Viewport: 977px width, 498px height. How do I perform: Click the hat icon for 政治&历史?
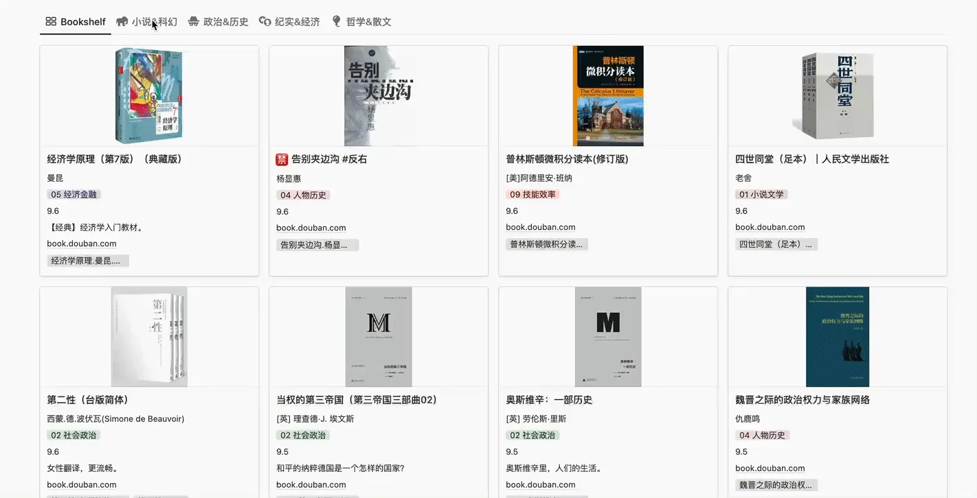tap(194, 21)
